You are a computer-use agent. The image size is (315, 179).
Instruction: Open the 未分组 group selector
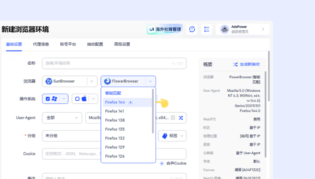pyautogui.click(x=71, y=136)
